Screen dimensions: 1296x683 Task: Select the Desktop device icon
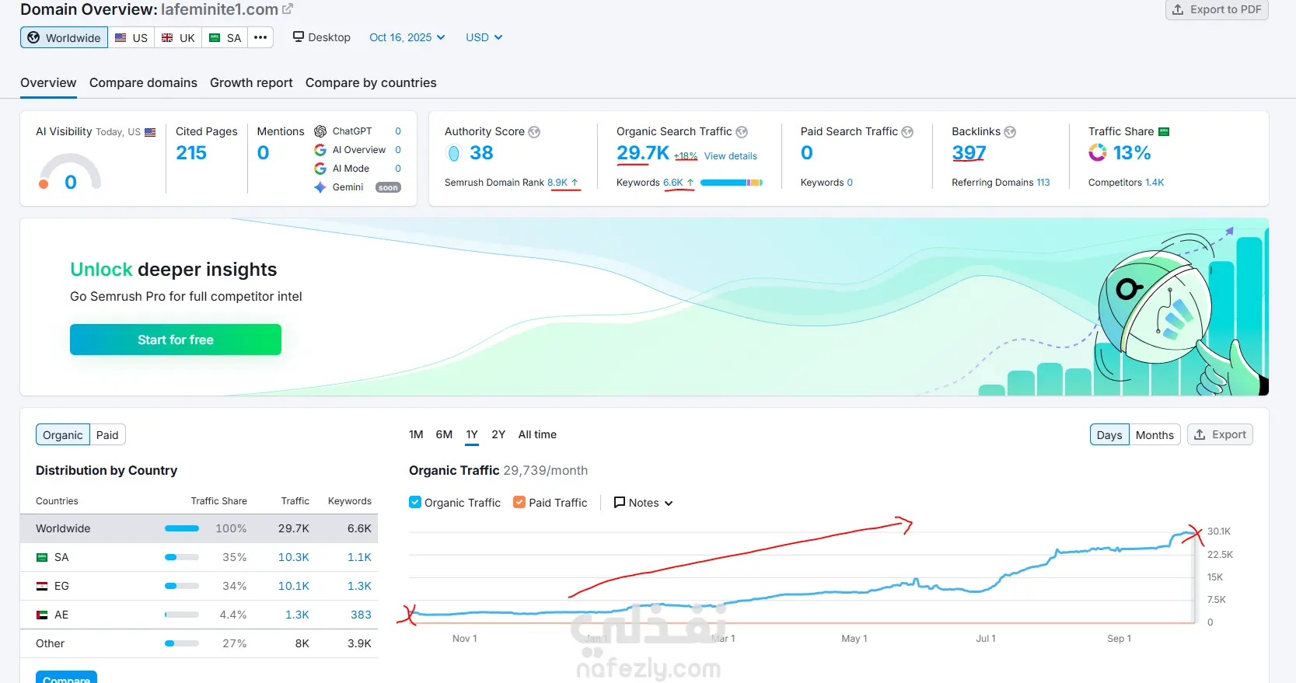pyautogui.click(x=298, y=37)
